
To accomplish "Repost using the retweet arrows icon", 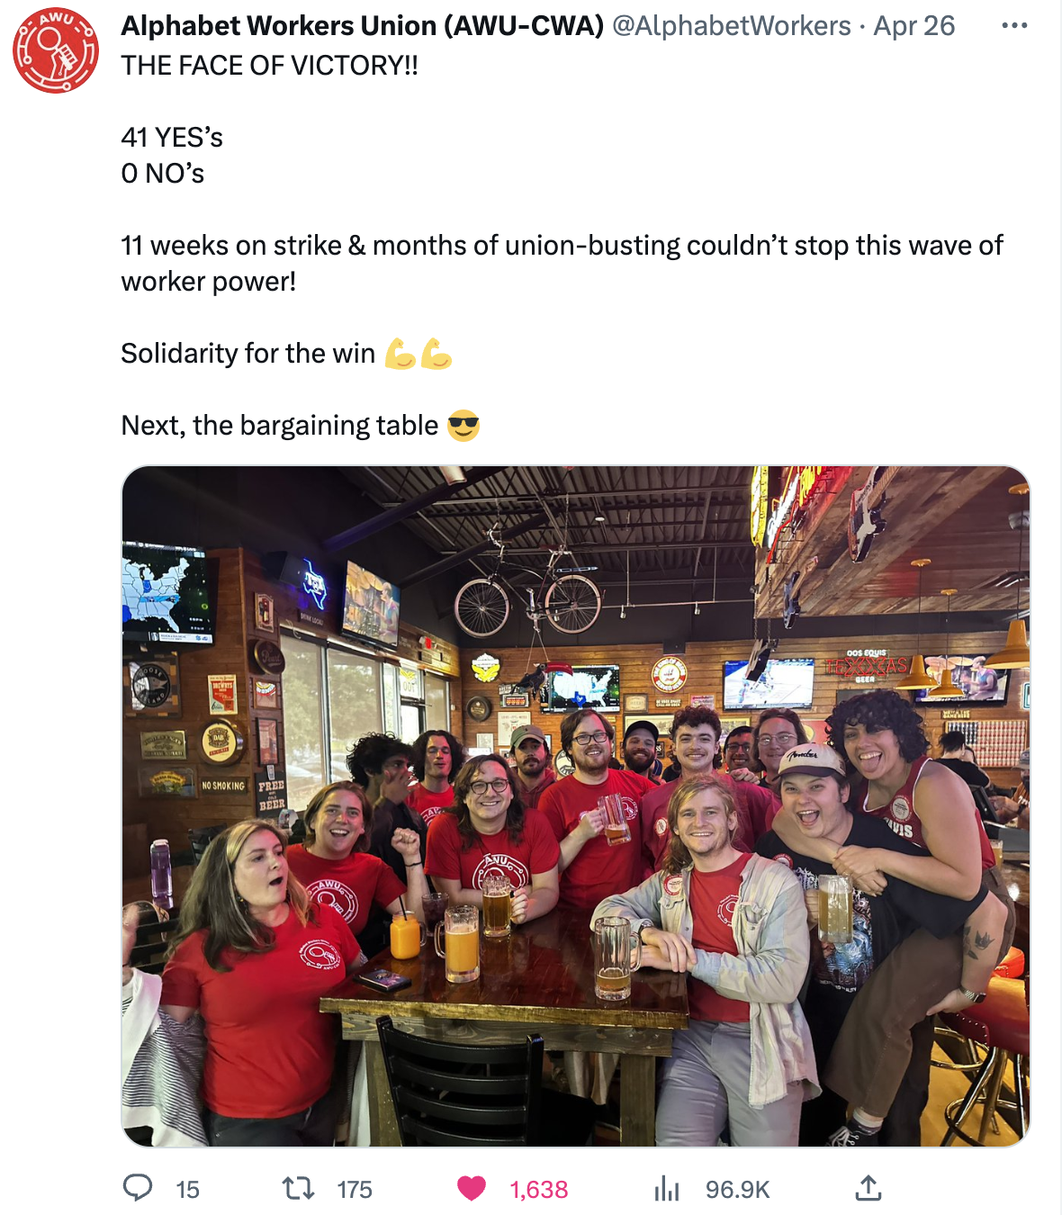I will point(298,1189).
